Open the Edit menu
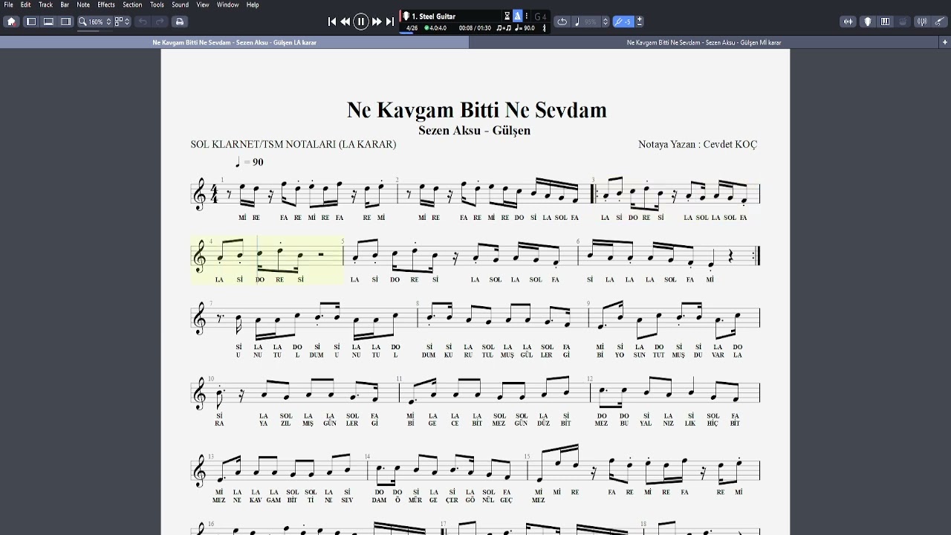Viewport: 951px width, 535px height. coord(25,4)
